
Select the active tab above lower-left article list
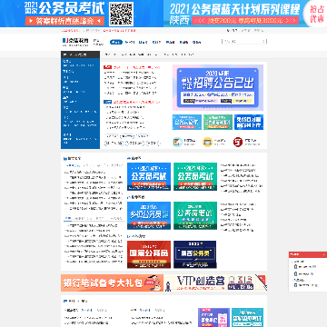pos(68,218)
